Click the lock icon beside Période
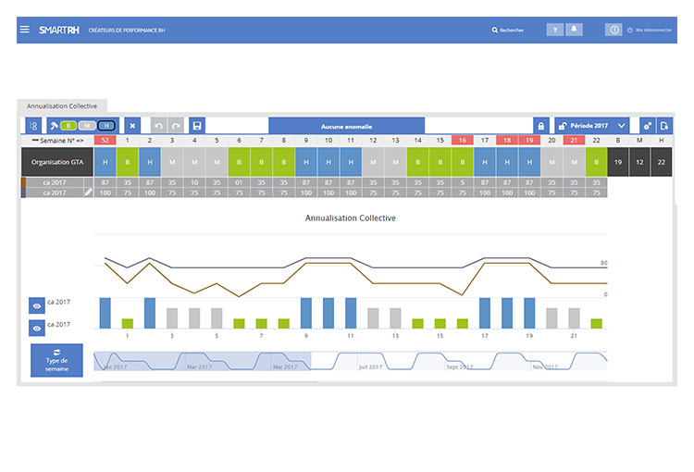Screen dimensions: 694x472 click(x=540, y=125)
